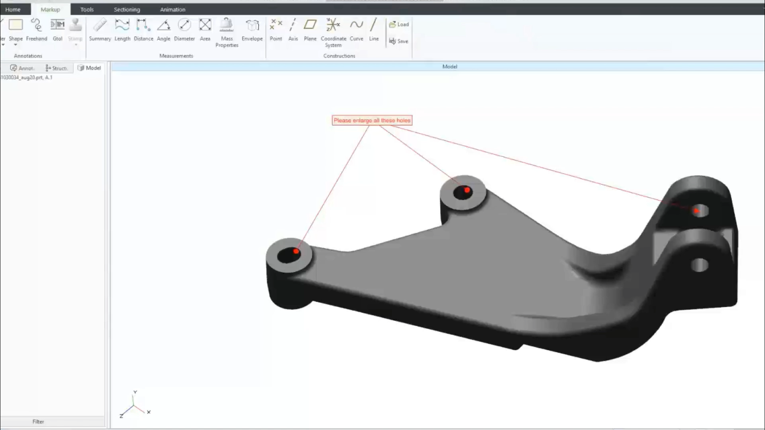Image resolution: width=765 pixels, height=430 pixels.
Task: Select the Shape annotation tool
Action: point(16,30)
